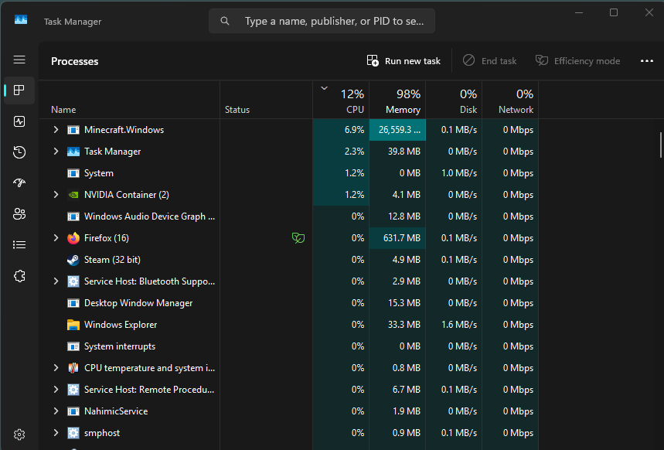Viewport: 664px width, 450px height.
Task: Click the CPU temperature app icon
Action: 73,368
